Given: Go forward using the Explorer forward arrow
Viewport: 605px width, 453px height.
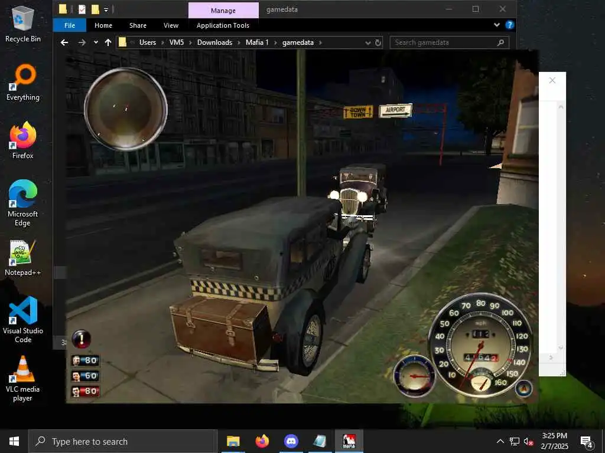Looking at the screenshot, I should pos(82,42).
